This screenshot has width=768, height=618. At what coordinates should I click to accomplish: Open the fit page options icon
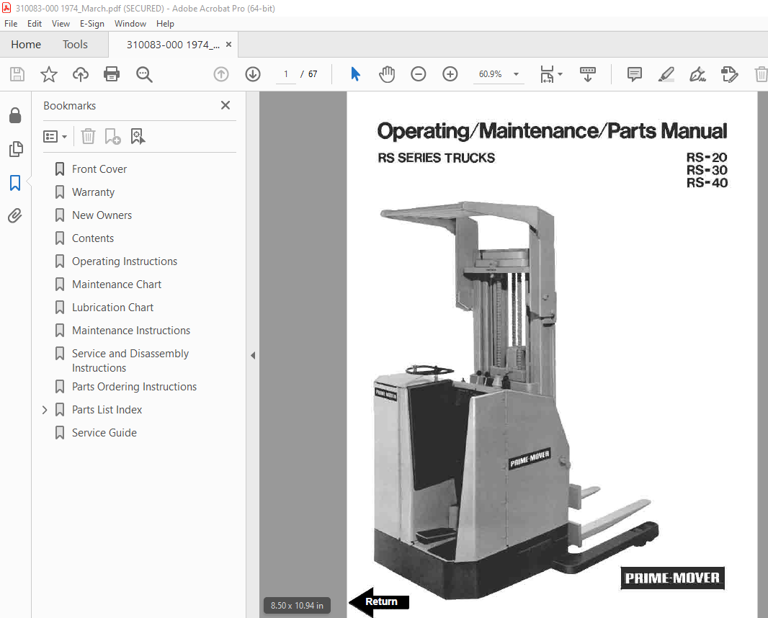point(551,74)
